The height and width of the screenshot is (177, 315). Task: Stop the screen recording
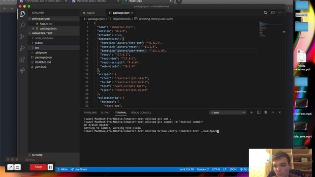point(38,167)
